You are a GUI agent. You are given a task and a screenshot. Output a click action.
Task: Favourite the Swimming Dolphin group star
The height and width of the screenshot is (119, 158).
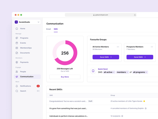(x=146, y=108)
